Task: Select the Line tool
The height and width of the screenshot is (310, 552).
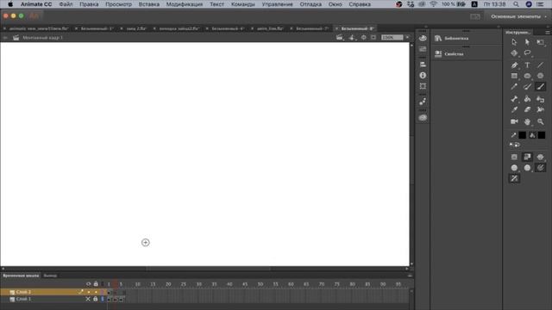Action: [541, 65]
